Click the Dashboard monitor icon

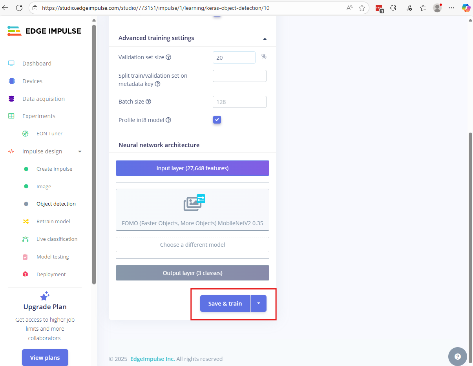pyautogui.click(x=11, y=64)
